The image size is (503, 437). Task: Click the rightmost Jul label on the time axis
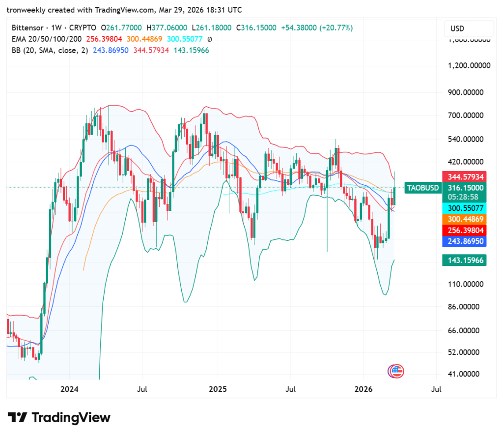click(436, 389)
